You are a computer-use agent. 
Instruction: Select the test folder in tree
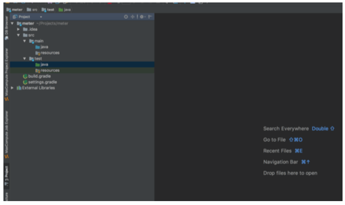[35, 59]
